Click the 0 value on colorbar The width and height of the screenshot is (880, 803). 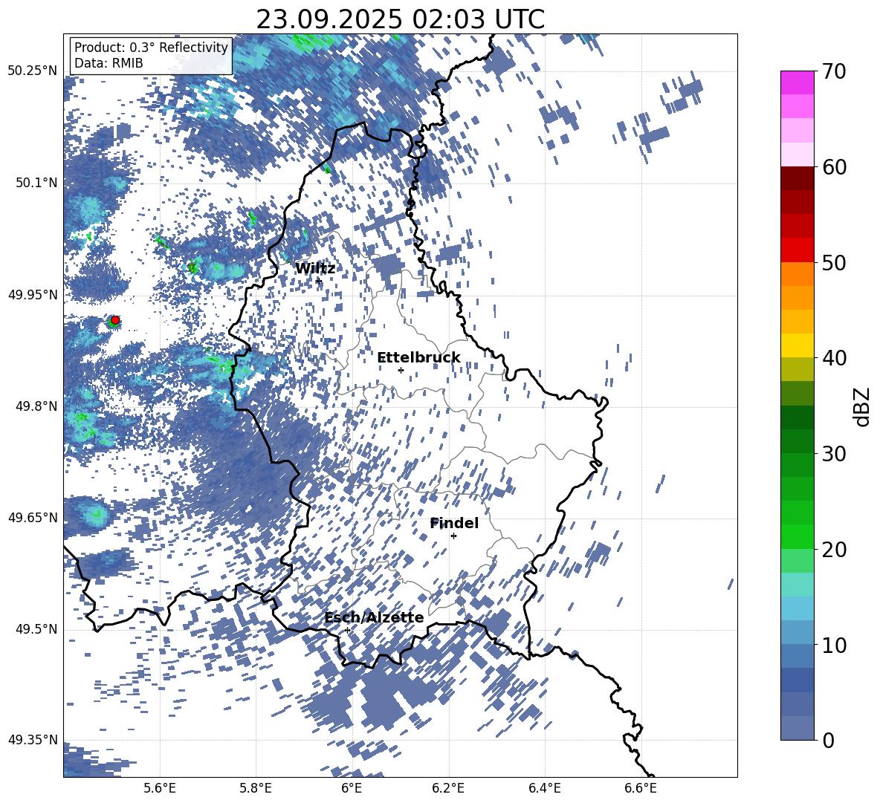tap(828, 740)
